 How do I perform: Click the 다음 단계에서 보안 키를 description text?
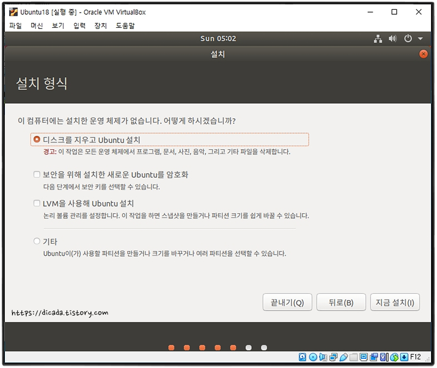101,186
